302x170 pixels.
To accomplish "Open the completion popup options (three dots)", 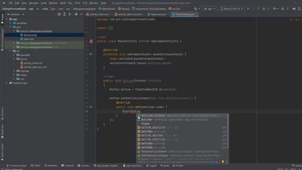I will (226, 161).
